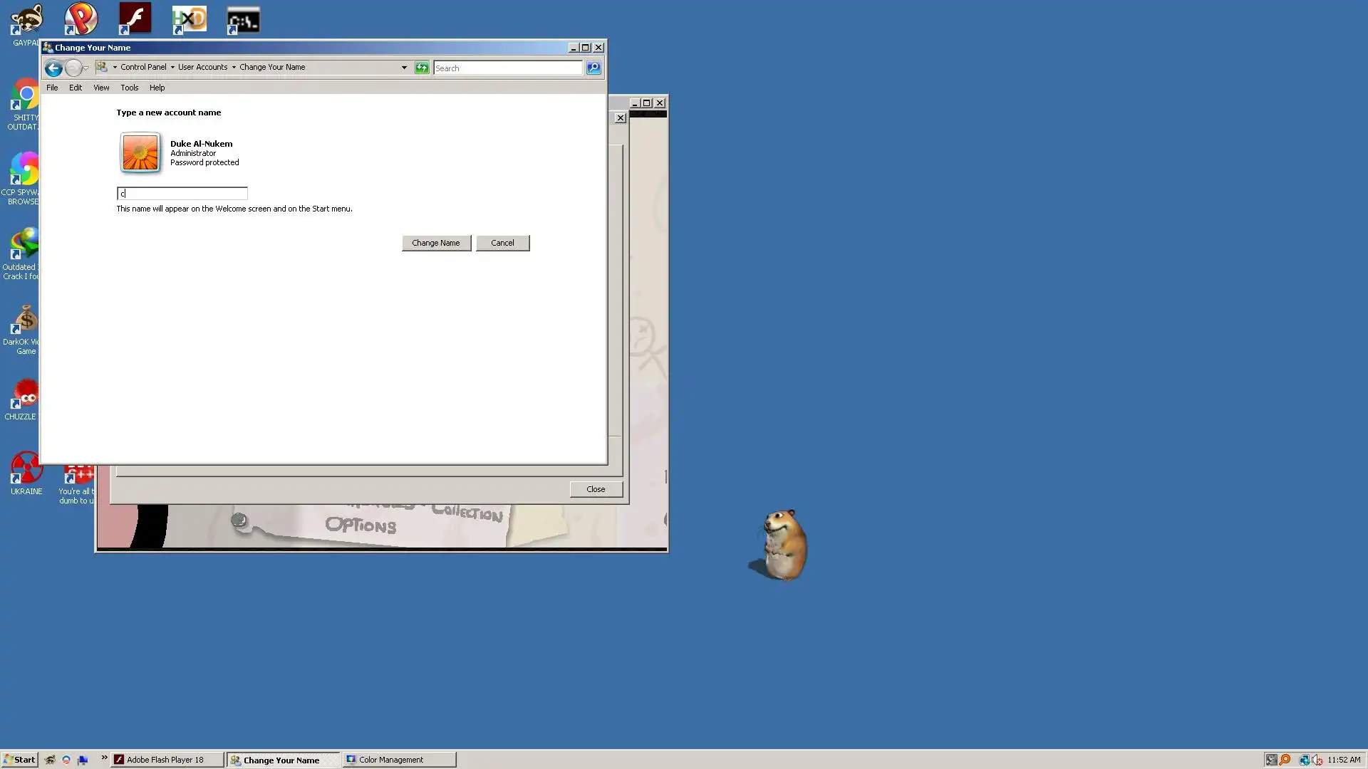Click the Start button
Image resolution: width=1368 pixels, height=769 pixels.
(x=19, y=760)
